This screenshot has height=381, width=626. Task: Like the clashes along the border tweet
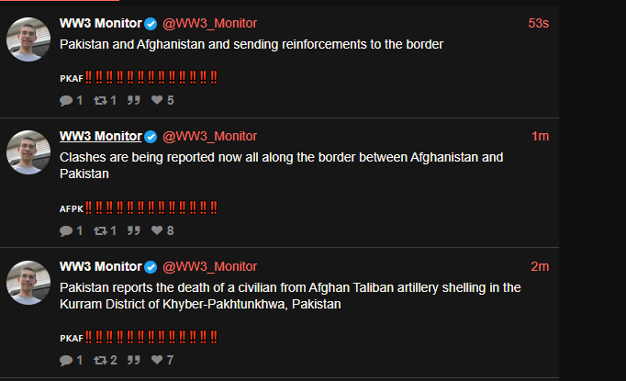pyautogui.click(x=157, y=230)
